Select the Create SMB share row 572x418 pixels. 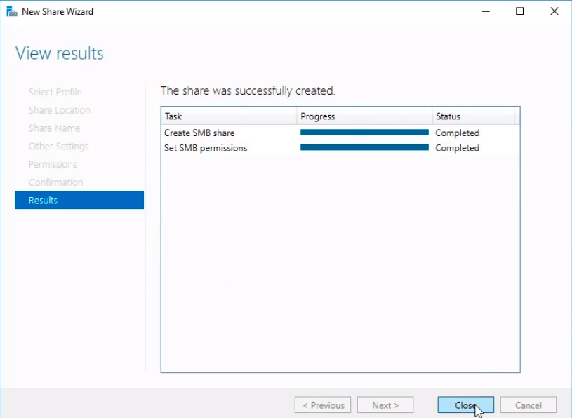340,133
